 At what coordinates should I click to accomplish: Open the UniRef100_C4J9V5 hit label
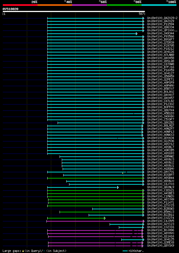[x=161, y=221]
